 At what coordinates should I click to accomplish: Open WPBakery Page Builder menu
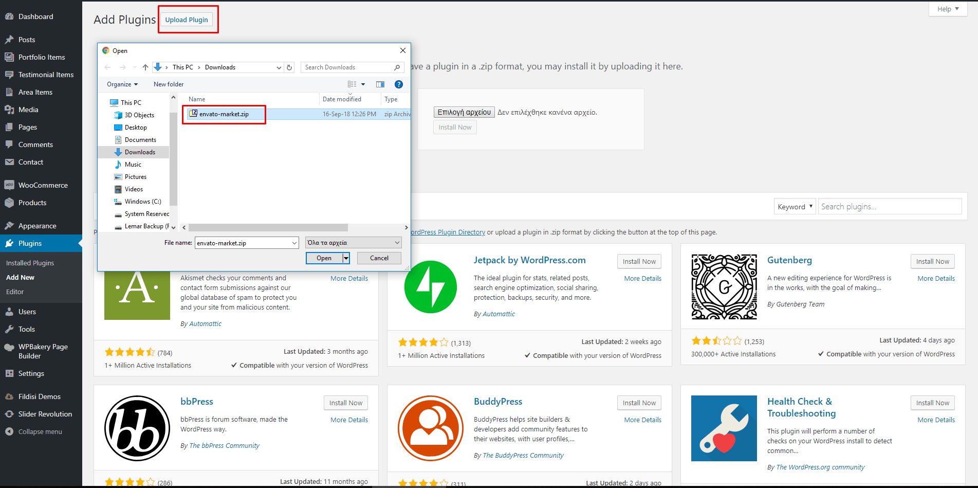[x=41, y=351]
